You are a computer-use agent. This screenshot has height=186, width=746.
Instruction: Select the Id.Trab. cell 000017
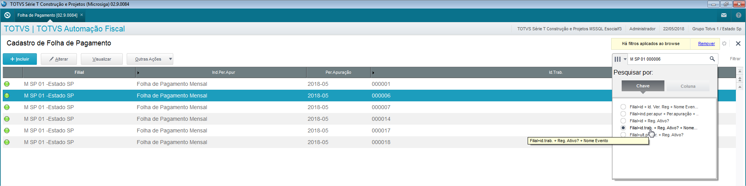[x=381, y=130]
